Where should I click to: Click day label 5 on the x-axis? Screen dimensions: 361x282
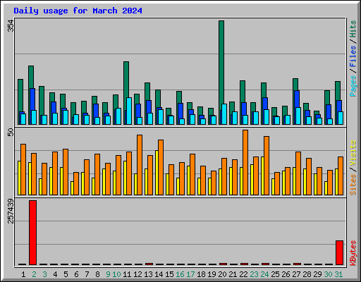pos(66,274)
